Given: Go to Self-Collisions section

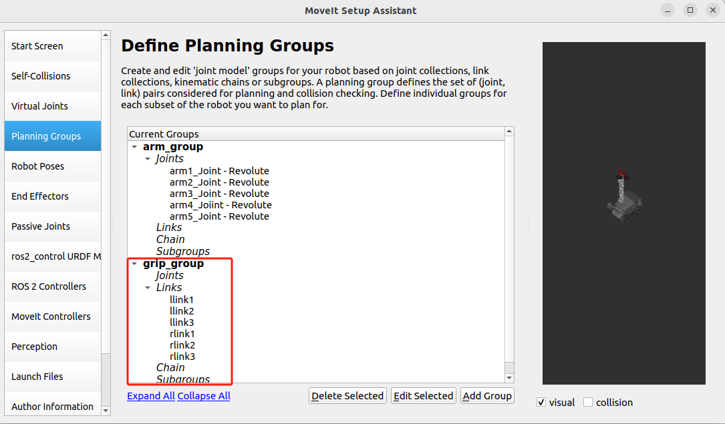Looking at the screenshot, I should pos(53,76).
